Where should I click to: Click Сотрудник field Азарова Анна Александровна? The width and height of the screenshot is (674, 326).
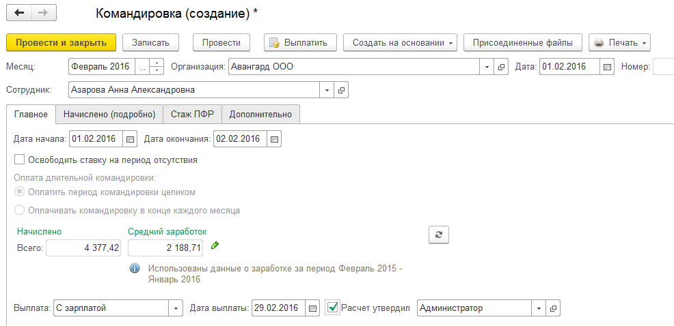pos(194,90)
